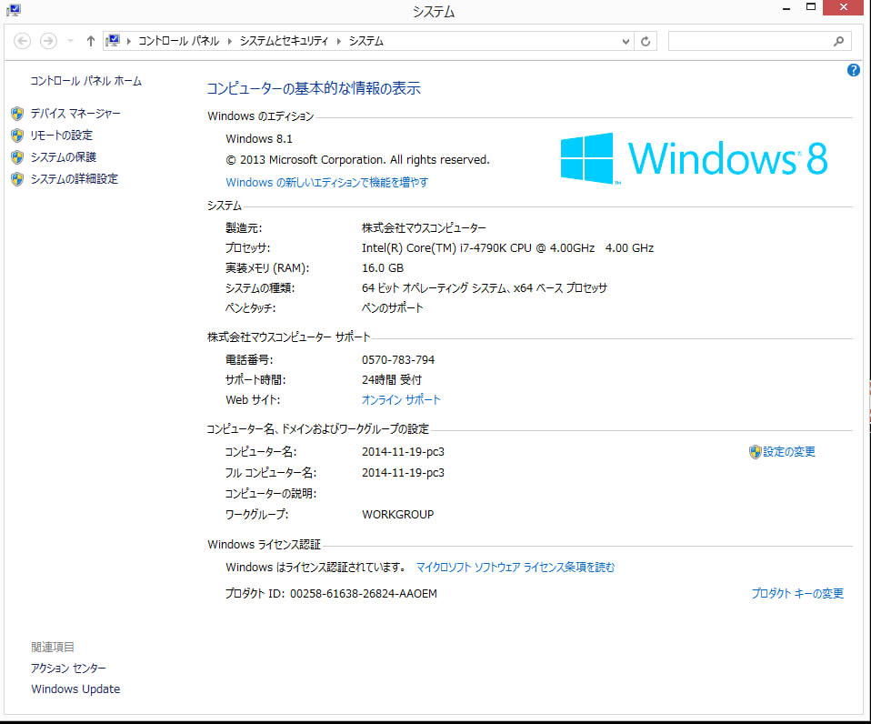Expand chevron after コントロール パネル breadcrumb
Screen dimensions: 871x724
[x=230, y=41]
